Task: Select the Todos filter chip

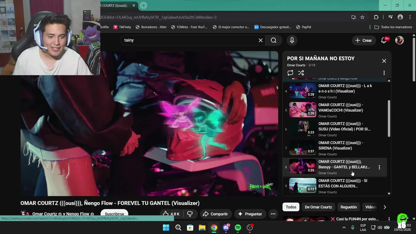Action: 291,207
